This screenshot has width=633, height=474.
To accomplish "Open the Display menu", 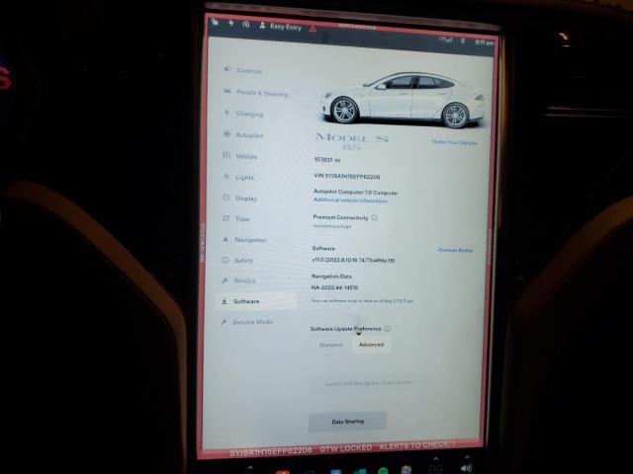I will click(x=239, y=197).
